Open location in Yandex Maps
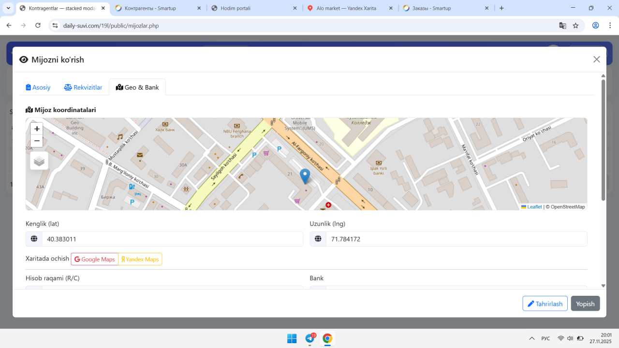 click(140, 259)
